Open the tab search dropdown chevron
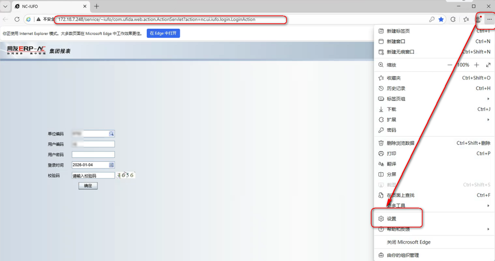Viewport: 495px width, 261px height. (5, 6)
